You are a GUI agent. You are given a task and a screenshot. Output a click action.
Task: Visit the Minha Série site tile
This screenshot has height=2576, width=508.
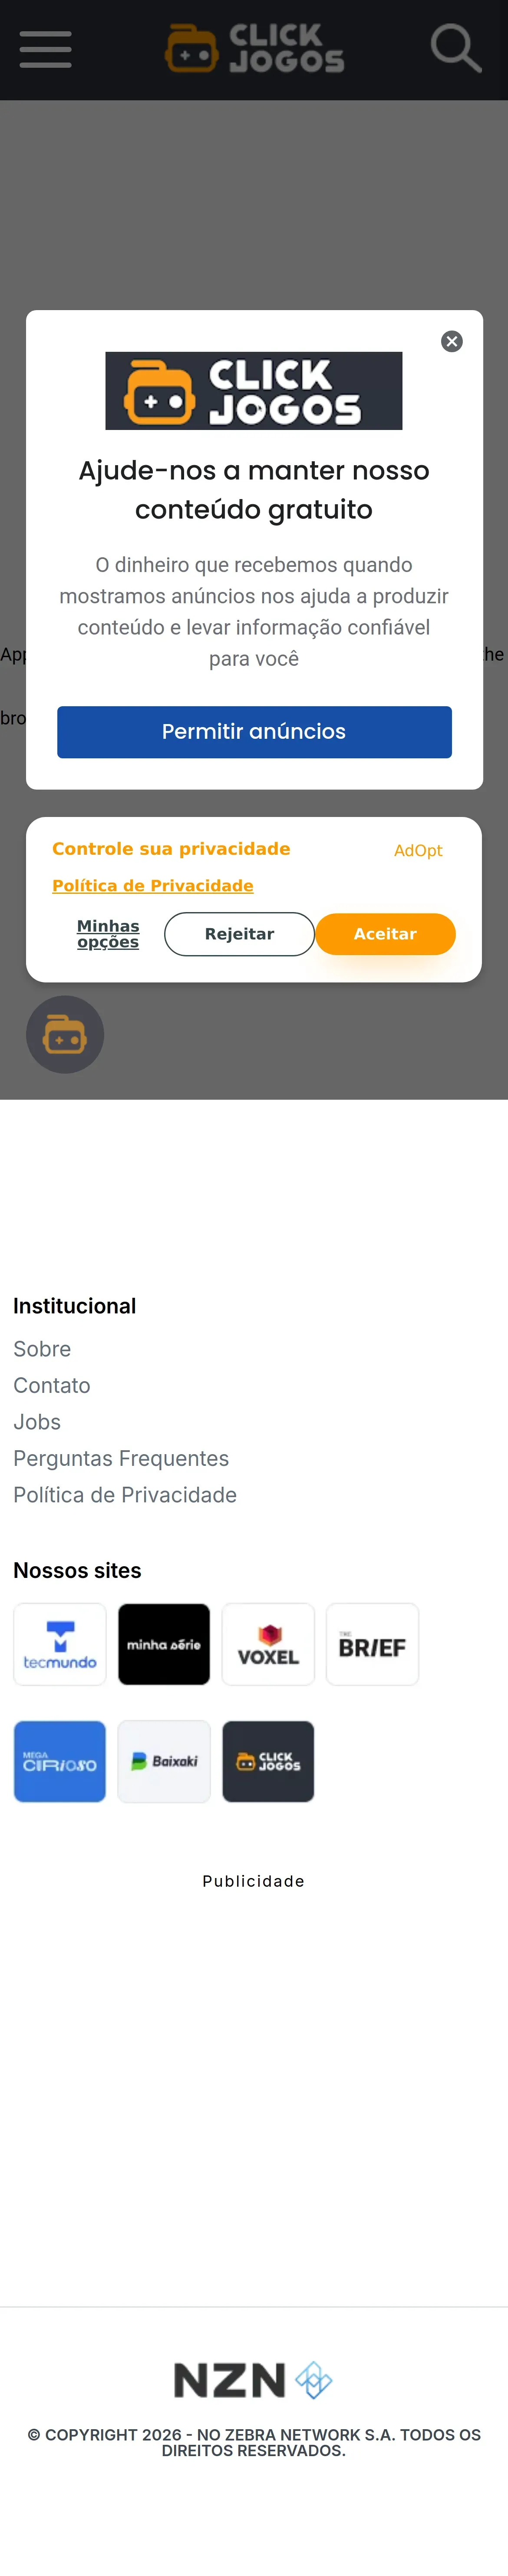164,1645
